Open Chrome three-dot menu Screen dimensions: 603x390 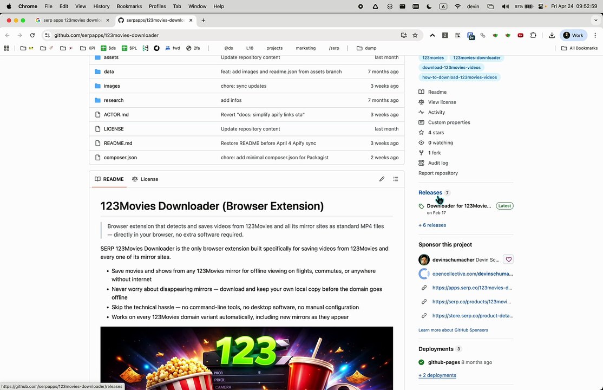[x=595, y=35]
